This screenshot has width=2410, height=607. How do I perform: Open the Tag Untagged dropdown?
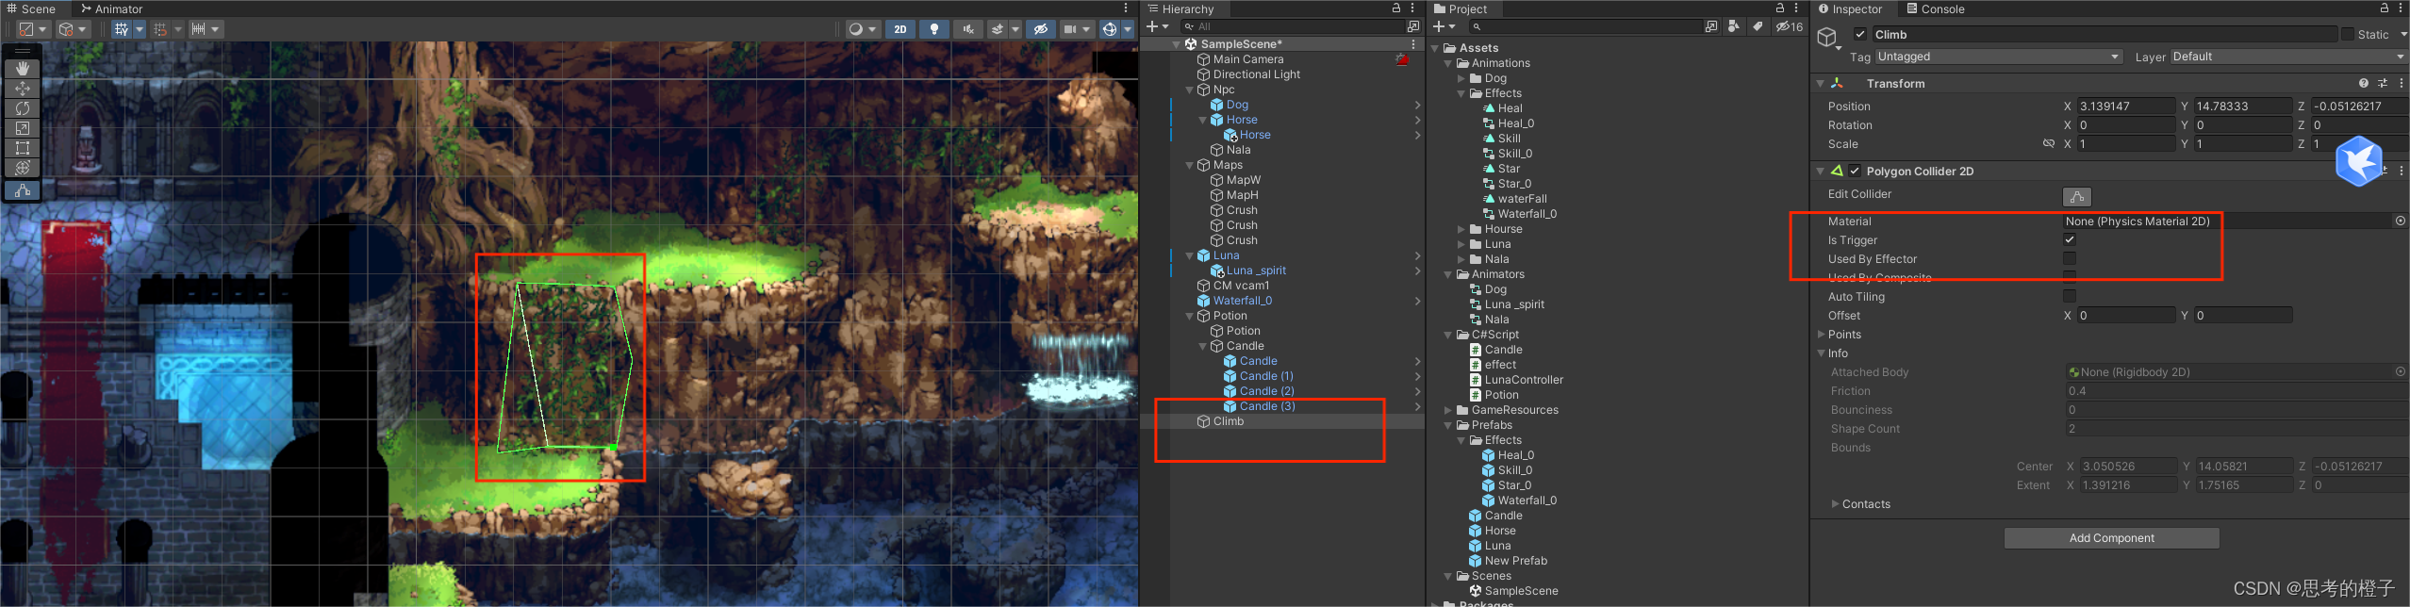point(1998,57)
